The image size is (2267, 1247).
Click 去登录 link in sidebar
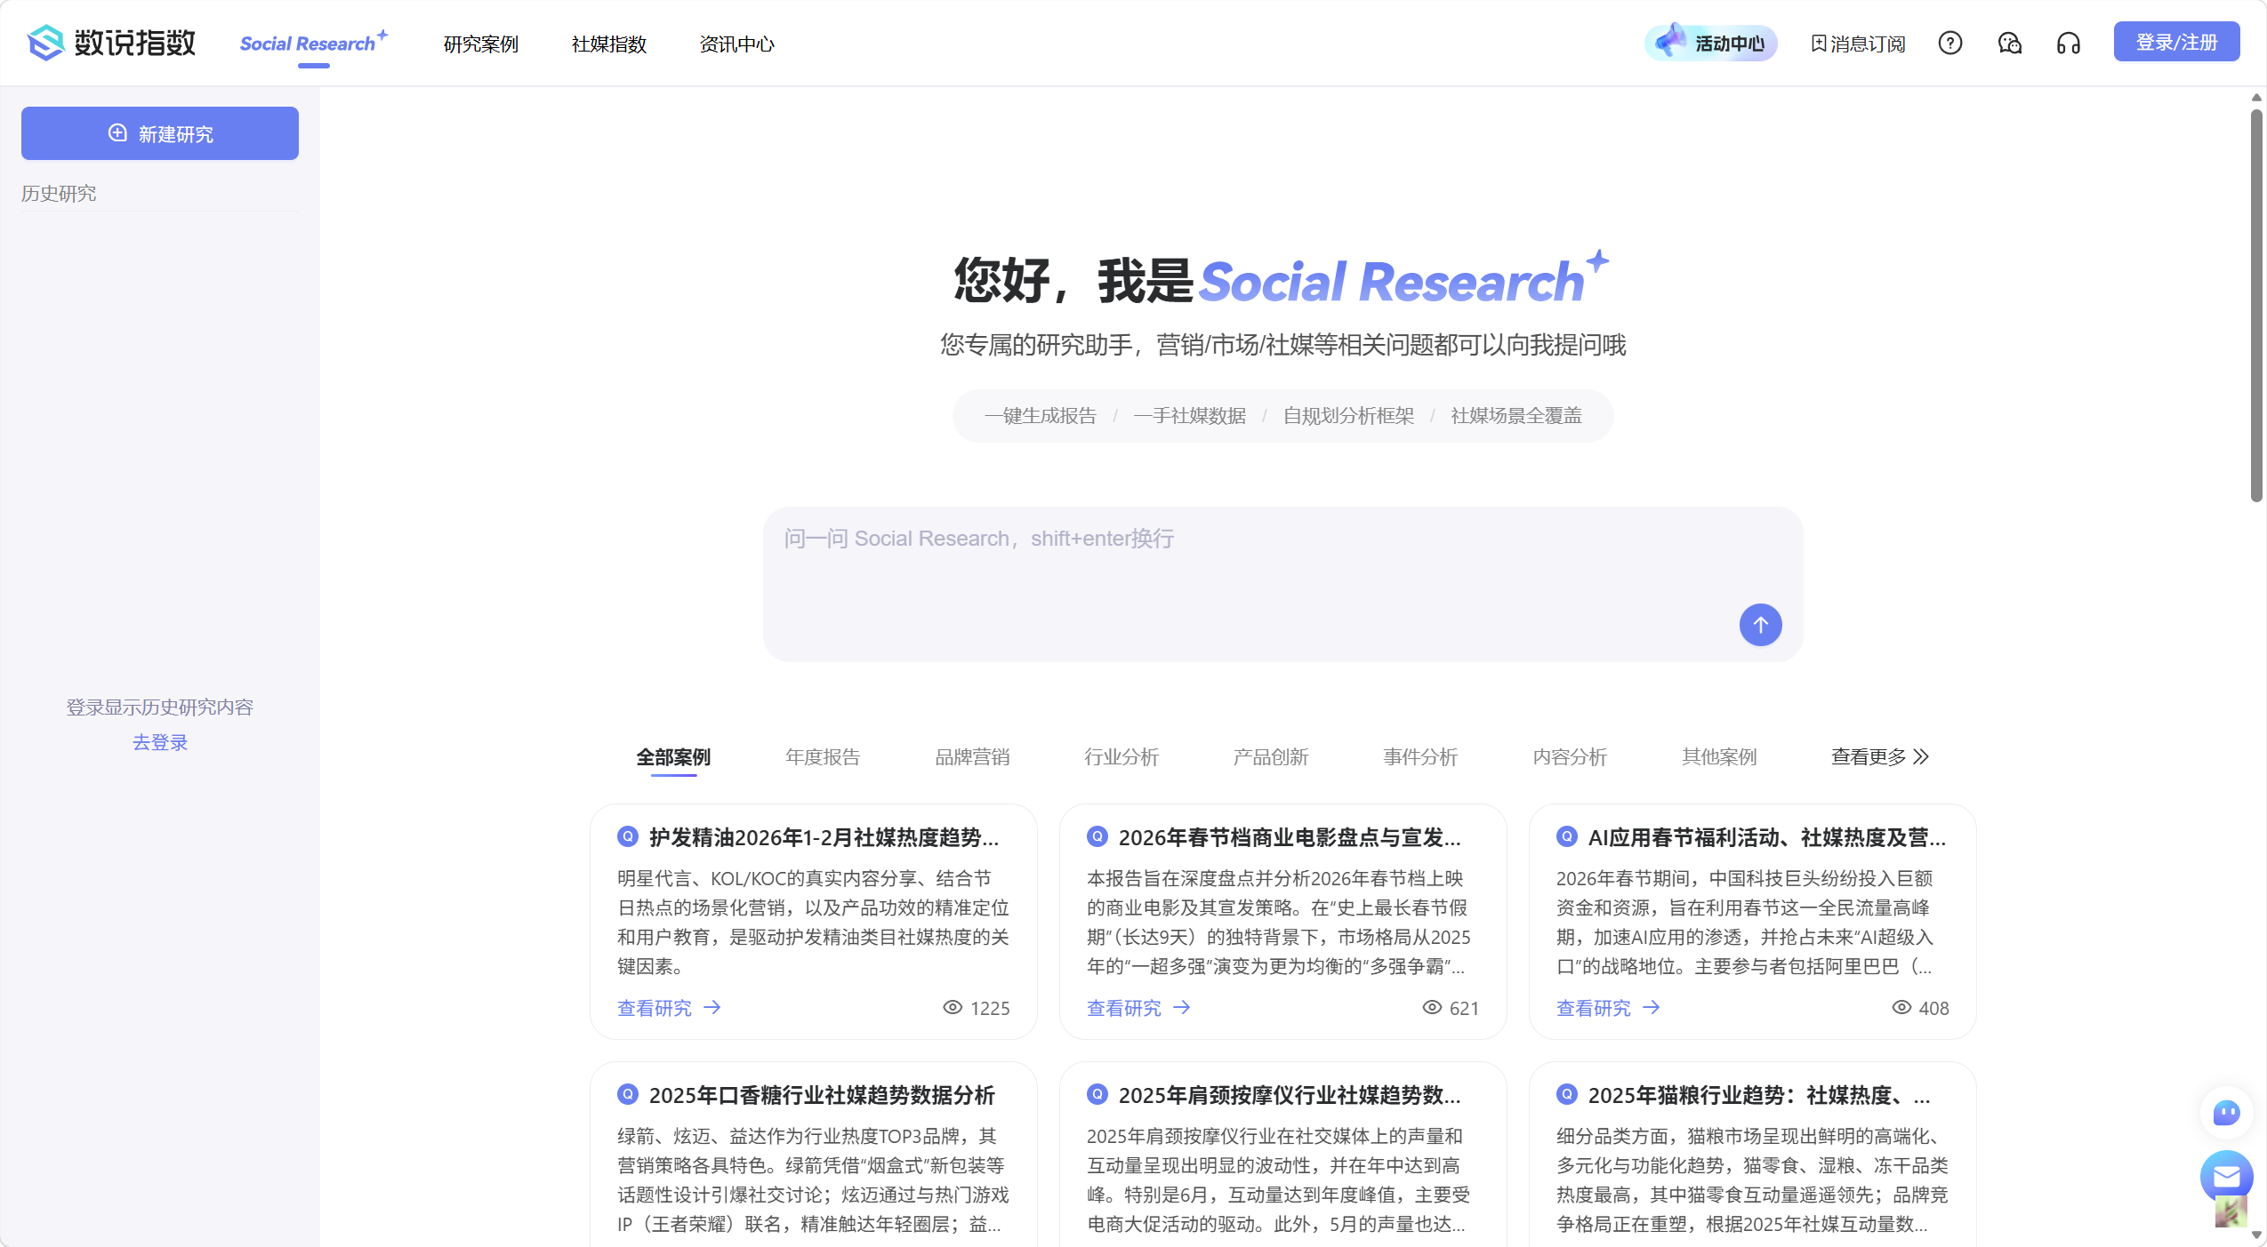160,742
